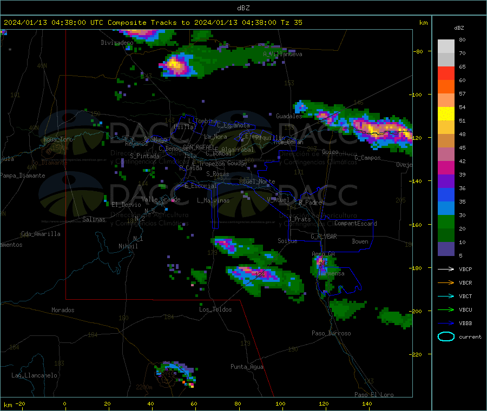Click the L_Malvinas place label

click(213, 200)
